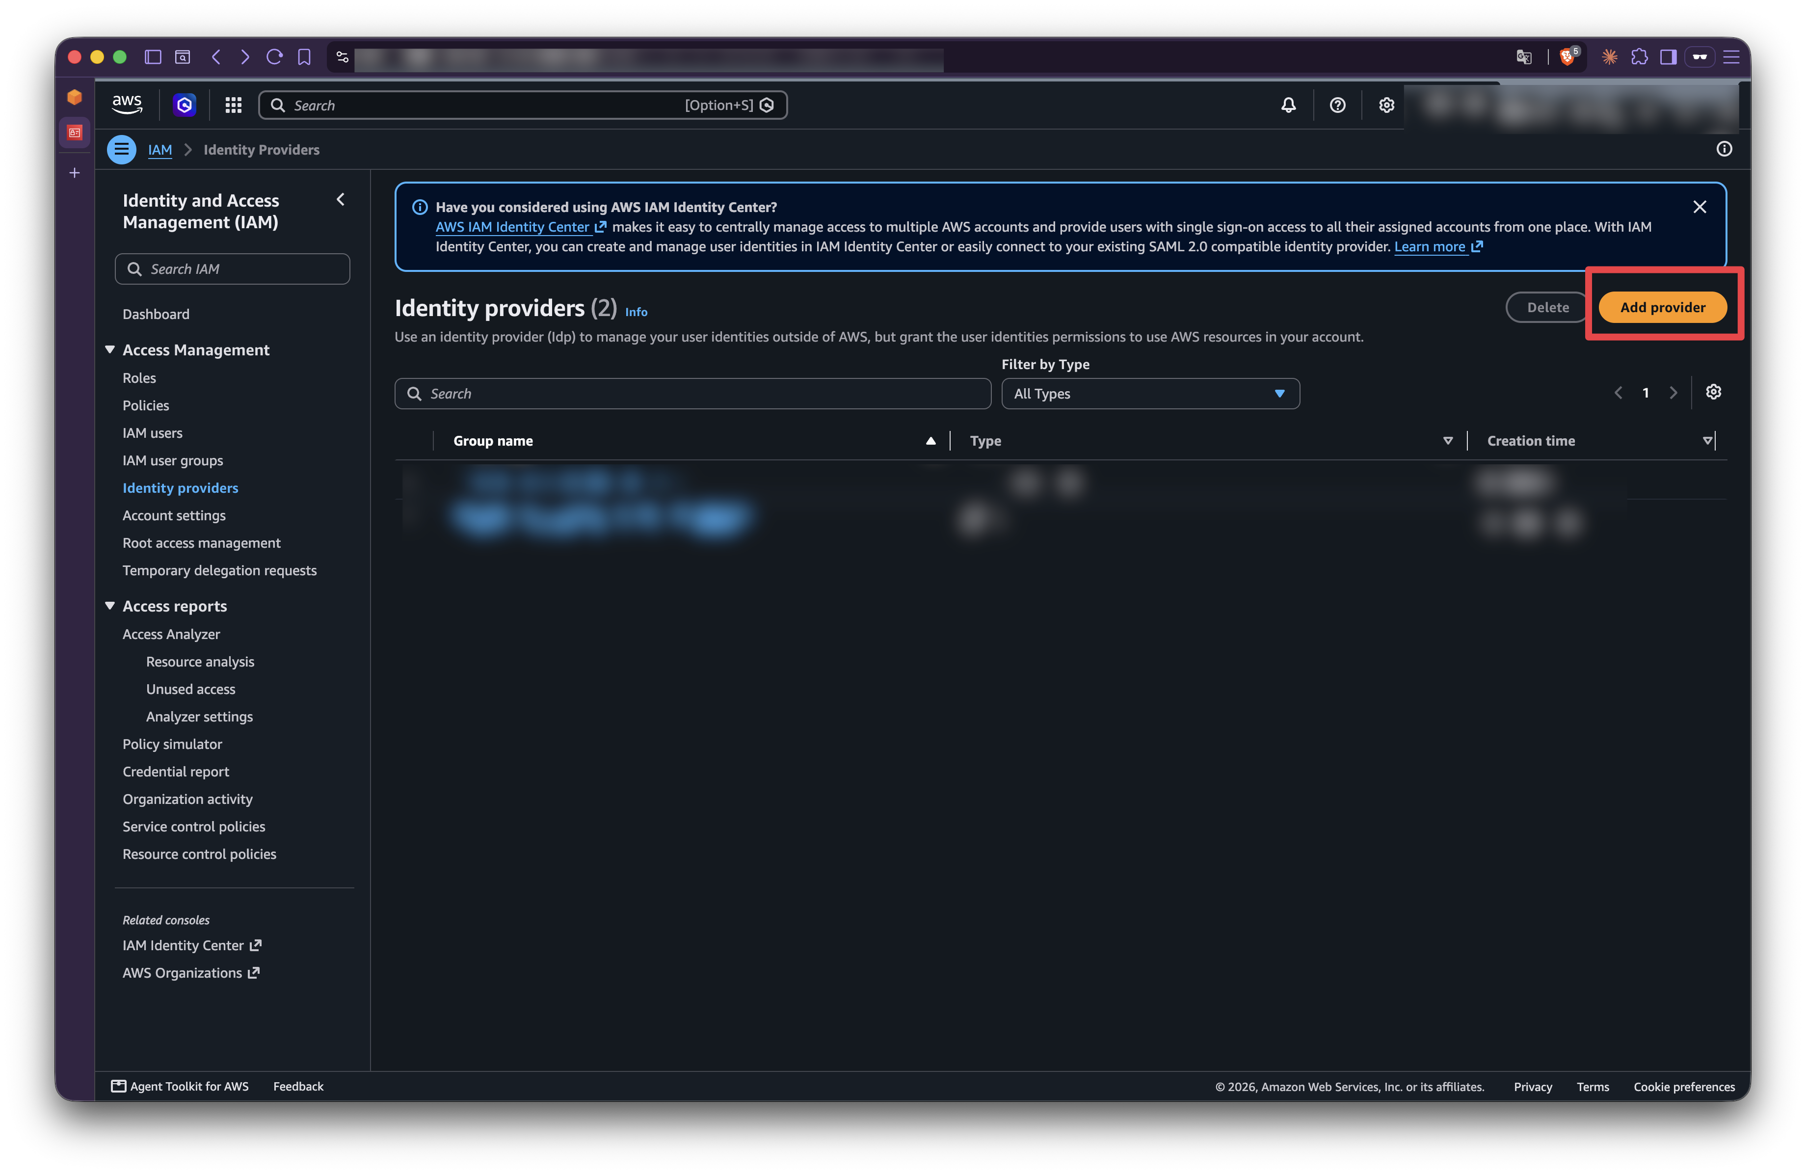Screen dimensions: 1806x1174
Task: Click the purple shortcut icon beside AWS logo
Action: tap(185, 105)
